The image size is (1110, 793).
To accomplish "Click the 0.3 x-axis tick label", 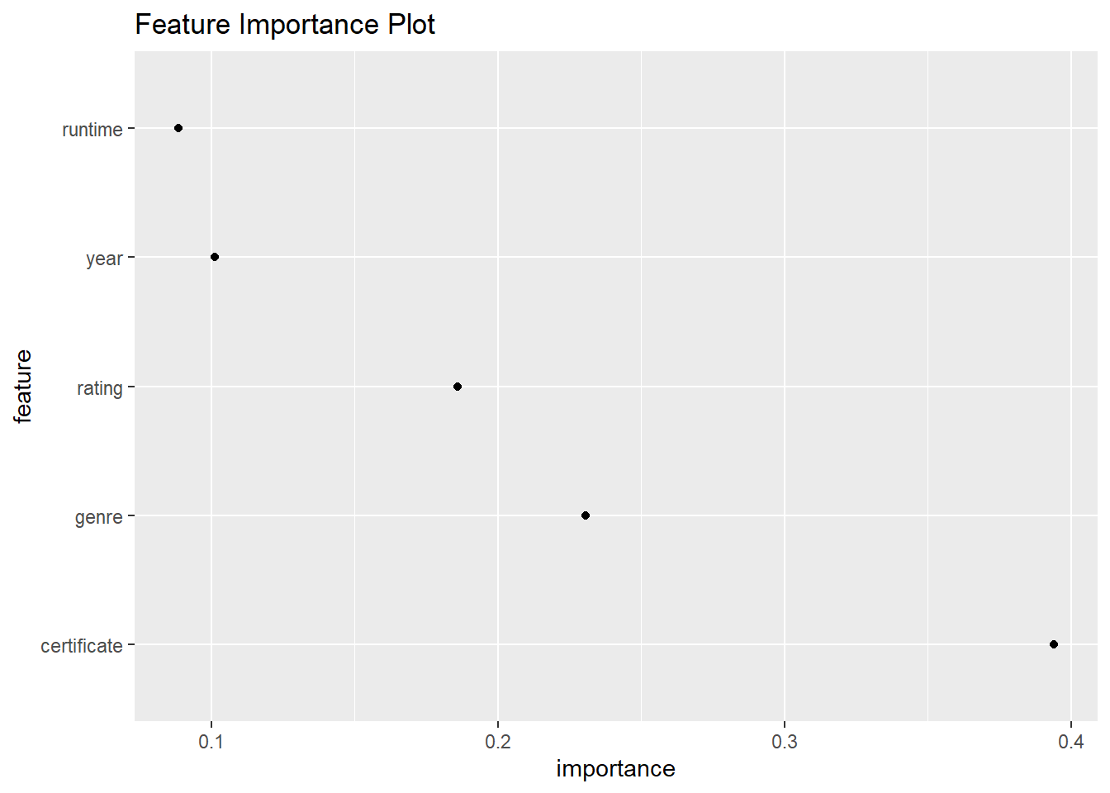I will click(x=785, y=742).
